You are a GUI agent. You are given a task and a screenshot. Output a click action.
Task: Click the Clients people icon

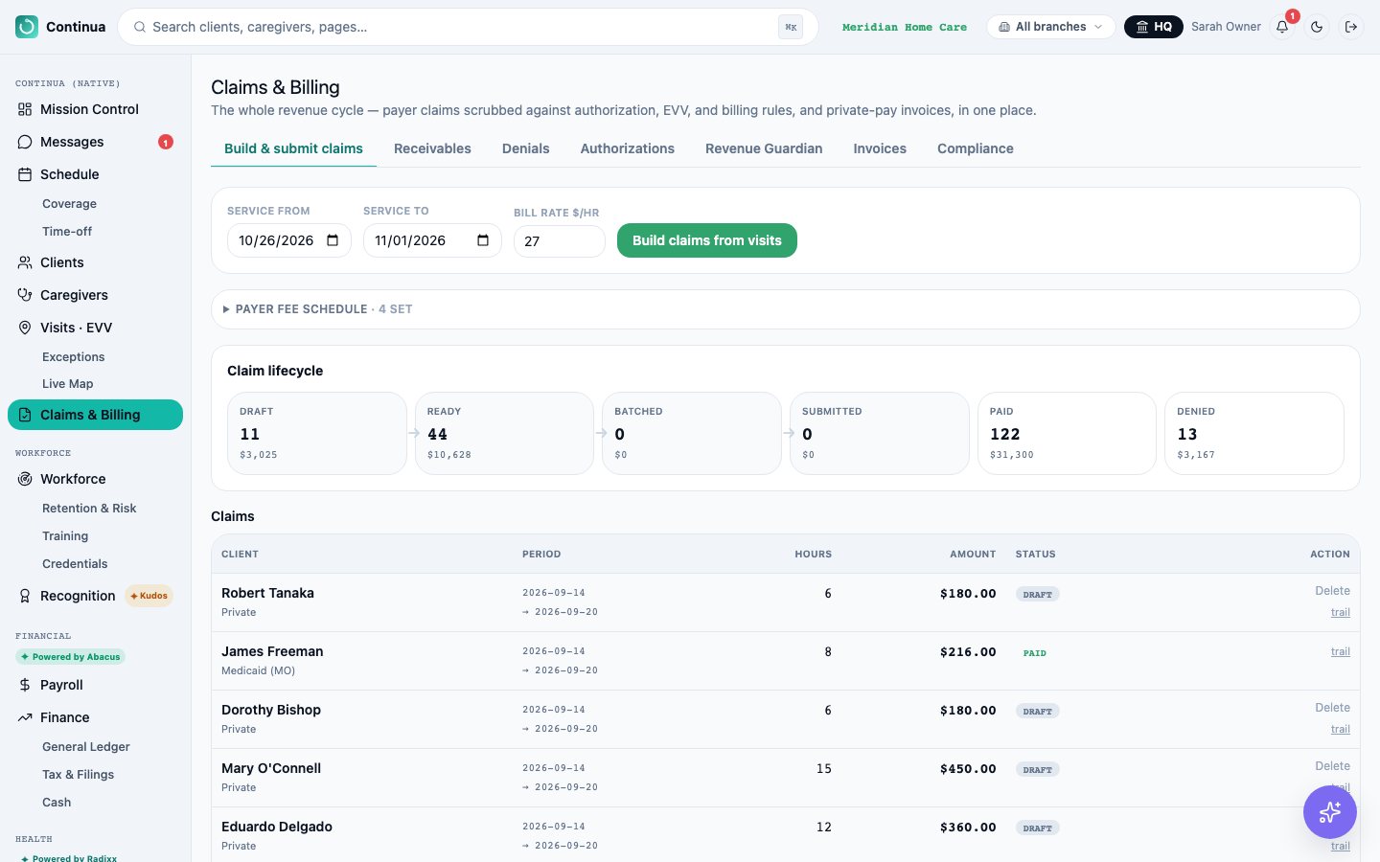tap(25, 262)
